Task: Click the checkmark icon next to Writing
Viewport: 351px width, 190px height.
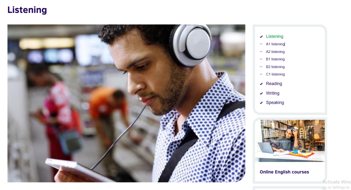Action: [261, 93]
